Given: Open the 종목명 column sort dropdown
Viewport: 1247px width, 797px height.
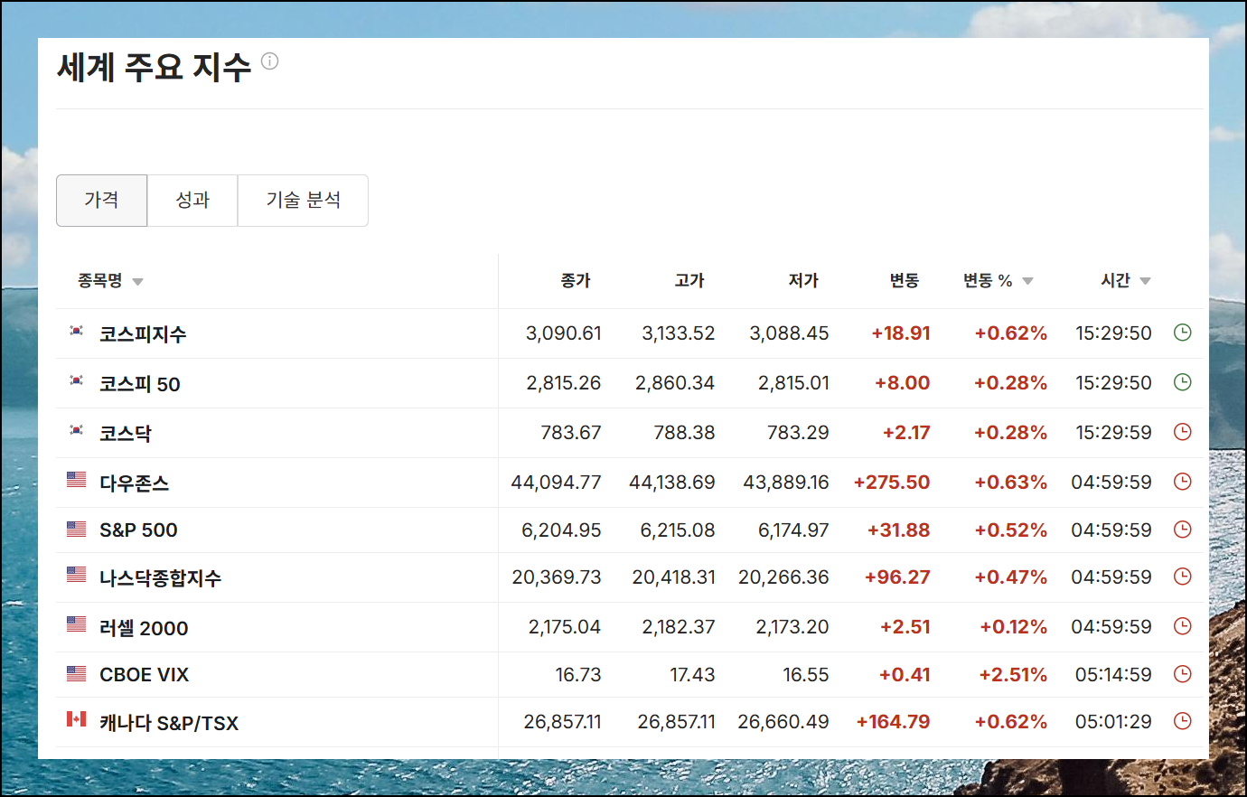Looking at the screenshot, I should (137, 282).
